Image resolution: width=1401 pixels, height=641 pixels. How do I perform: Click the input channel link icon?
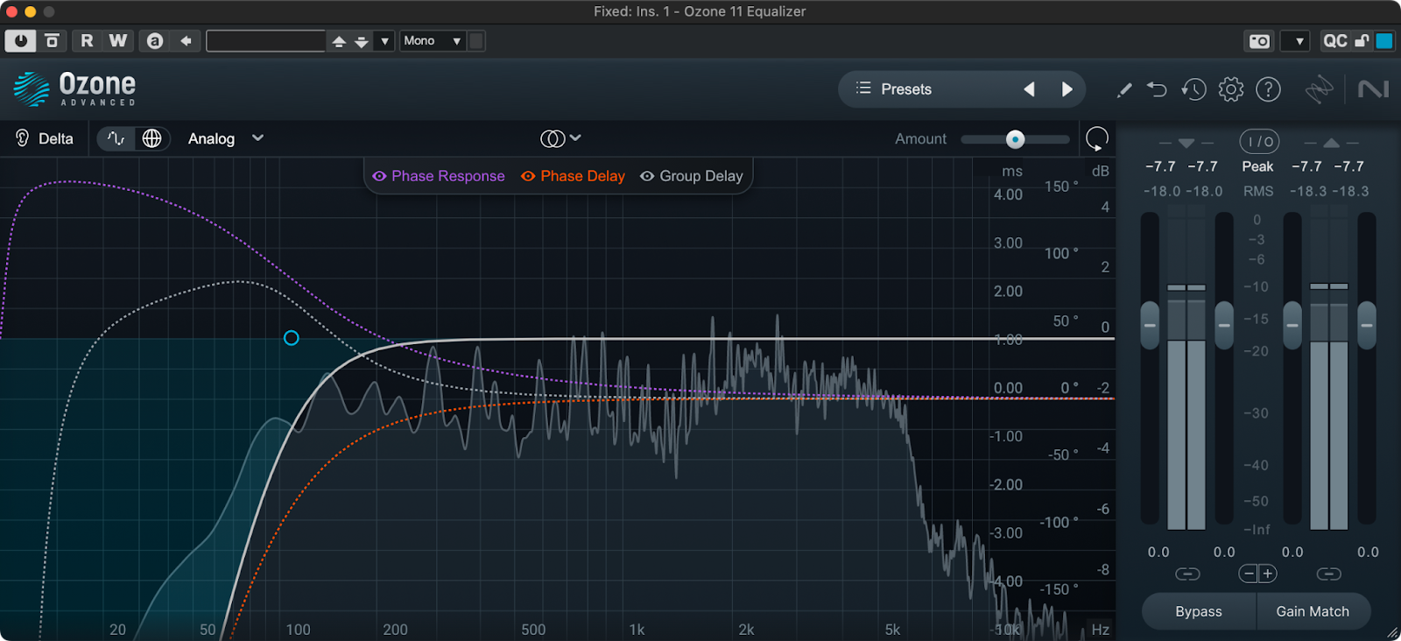1187,574
